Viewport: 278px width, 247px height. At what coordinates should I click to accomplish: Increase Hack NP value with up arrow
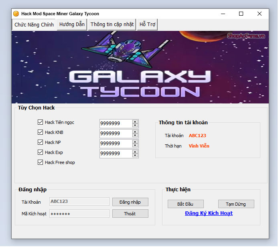click(x=135, y=142)
